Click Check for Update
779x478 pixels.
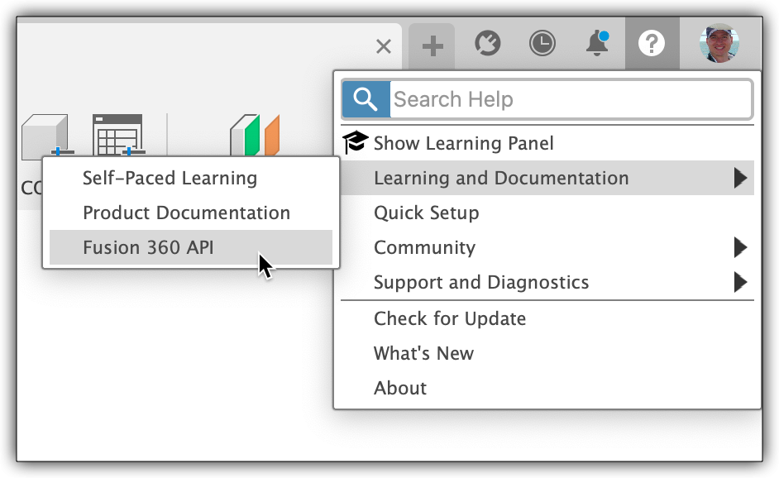click(x=449, y=318)
